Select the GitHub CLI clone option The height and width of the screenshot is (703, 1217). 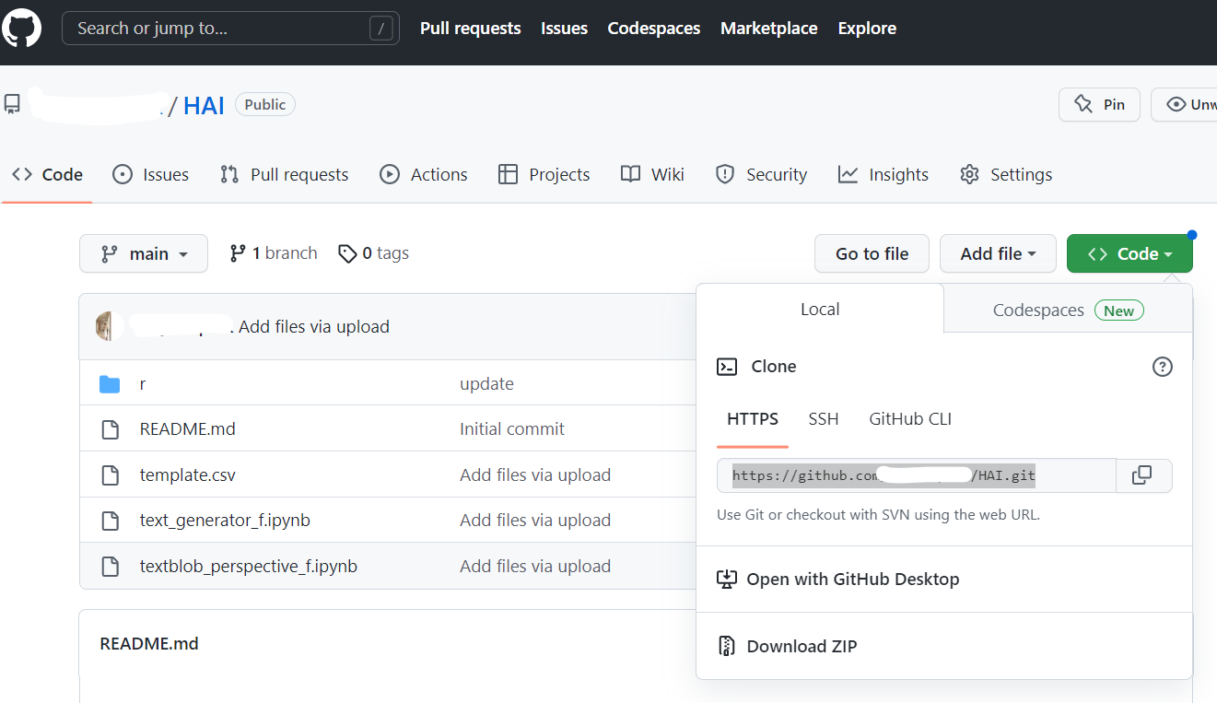pos(910,419)
